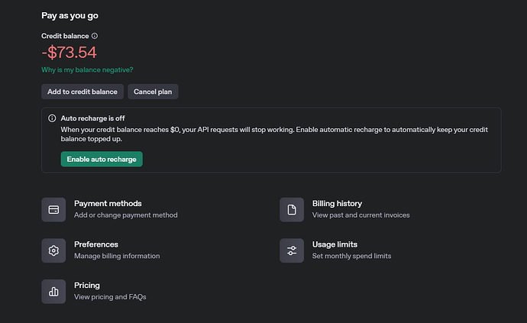Open the Pricing title link
This screenshot has height=323, width=527.
click(87, 286)
